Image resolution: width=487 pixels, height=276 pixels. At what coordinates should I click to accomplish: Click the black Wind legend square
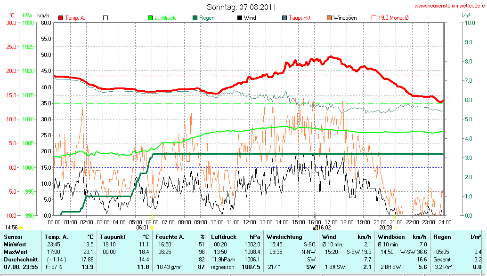click(240, 18)
